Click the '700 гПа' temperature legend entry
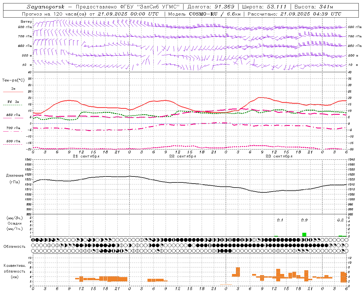The image size is (363, 291). click(13, 128)
